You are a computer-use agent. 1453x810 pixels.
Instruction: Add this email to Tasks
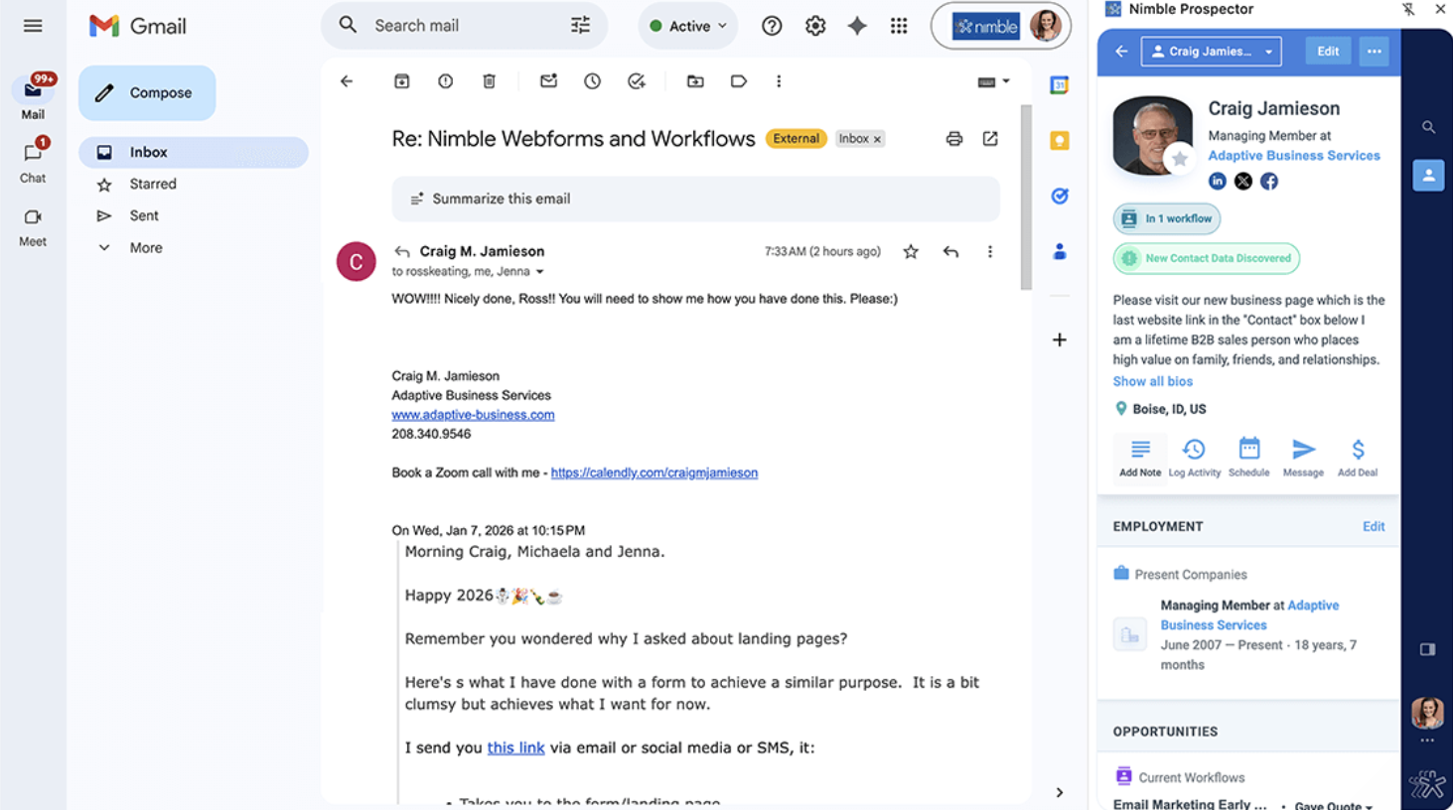pyautogui.click(x=637, y=81)
